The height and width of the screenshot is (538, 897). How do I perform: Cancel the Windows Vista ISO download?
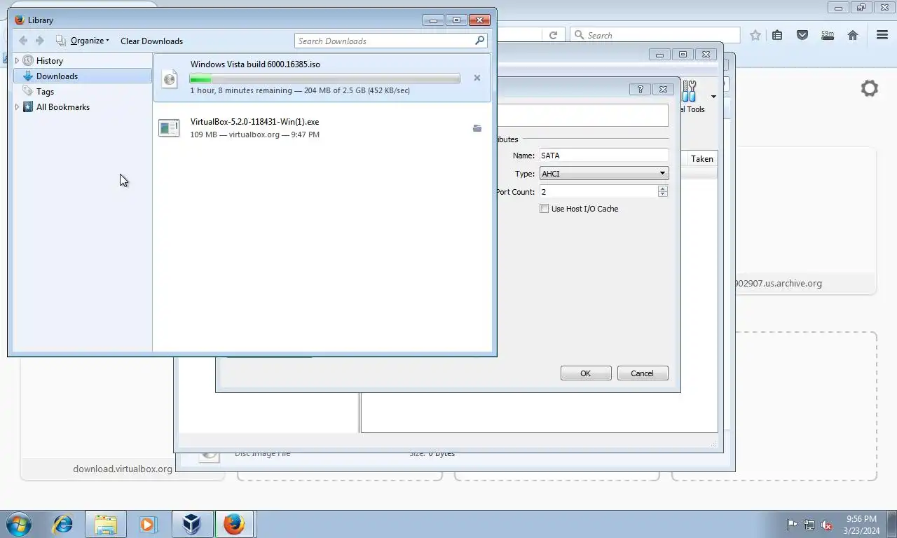(477, 78)
